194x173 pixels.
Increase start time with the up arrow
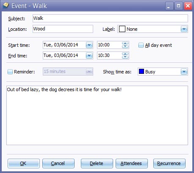pos(125,43)
